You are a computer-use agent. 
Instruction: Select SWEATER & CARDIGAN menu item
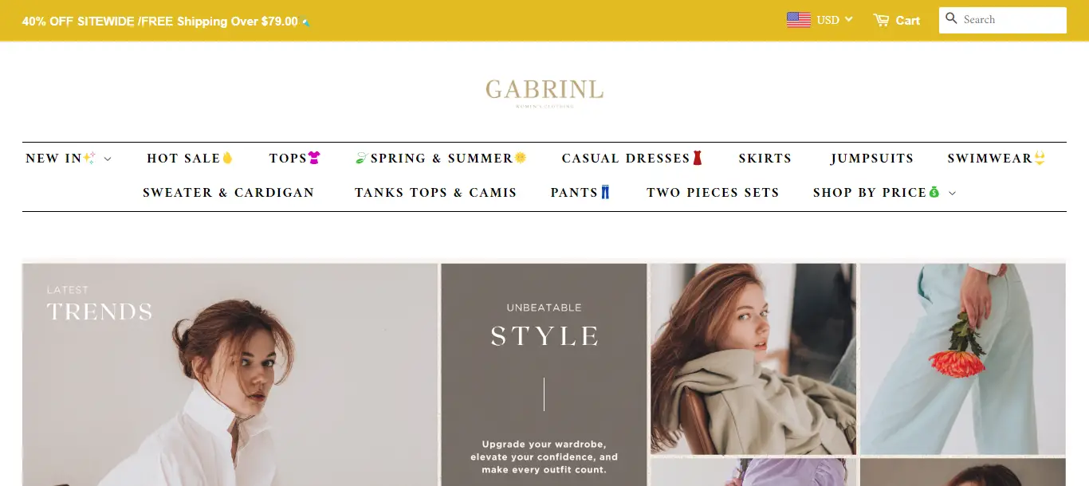coord(228,192)
